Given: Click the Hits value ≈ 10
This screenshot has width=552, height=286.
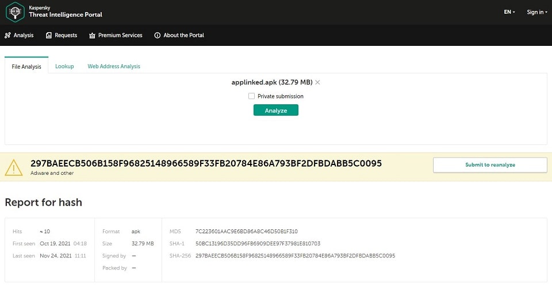Looking at the screenshot, I should coord(45,232).
